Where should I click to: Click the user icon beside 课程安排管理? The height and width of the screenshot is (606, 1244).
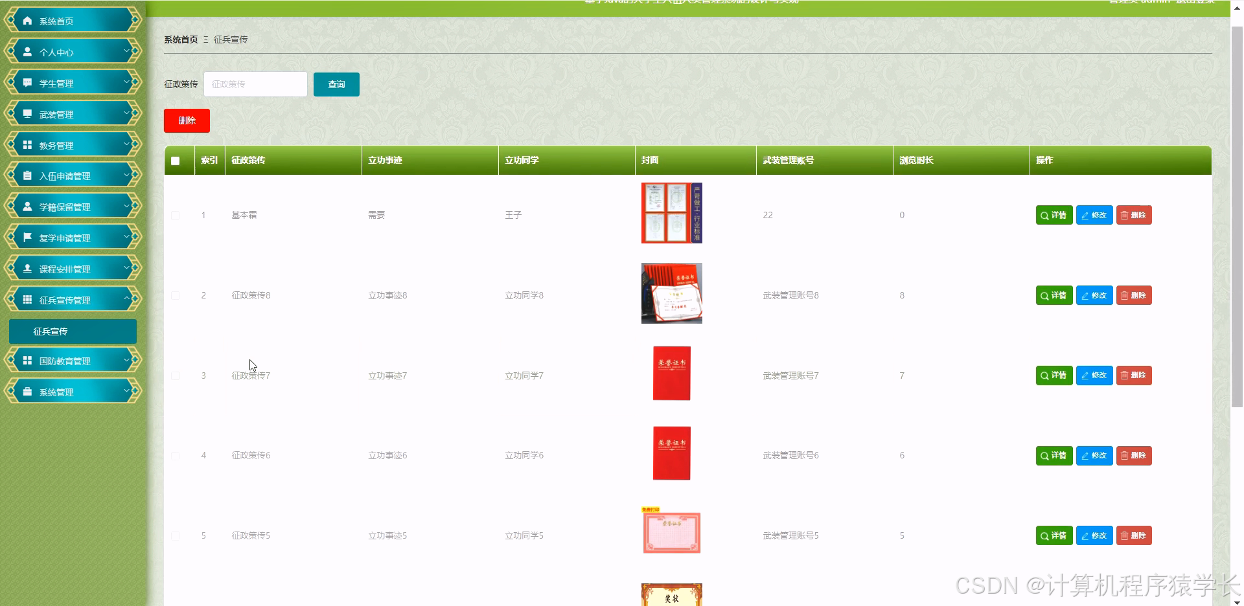(x=27, y=269)
